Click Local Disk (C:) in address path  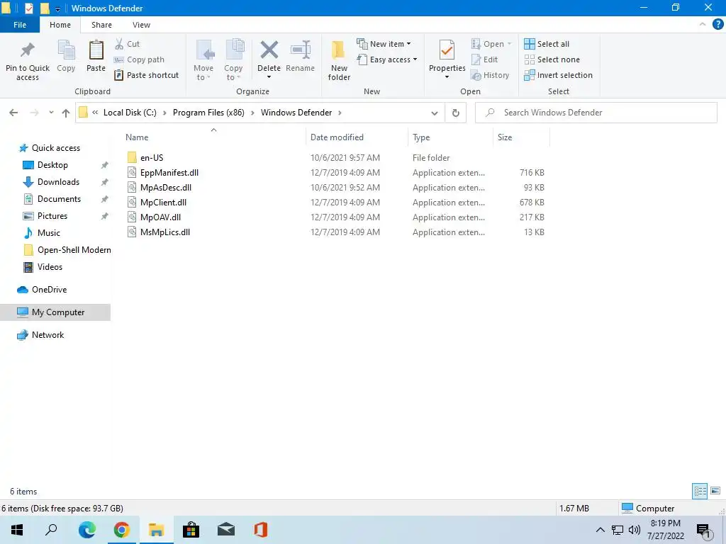tap(130, 113)
